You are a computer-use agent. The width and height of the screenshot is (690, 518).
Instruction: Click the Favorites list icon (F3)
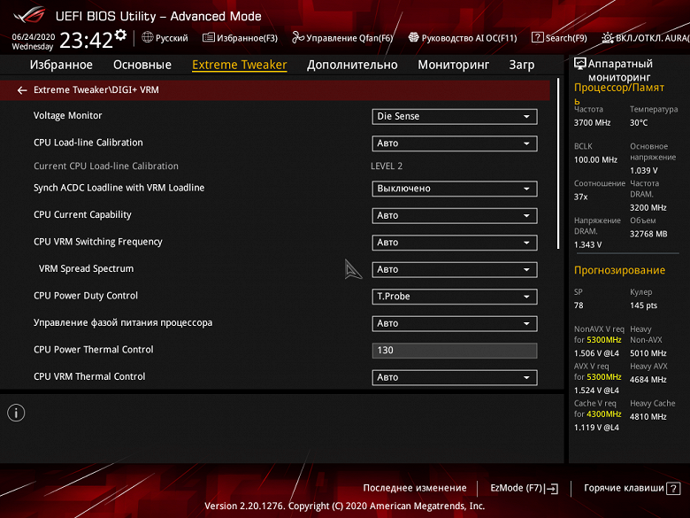click(209, 37)
